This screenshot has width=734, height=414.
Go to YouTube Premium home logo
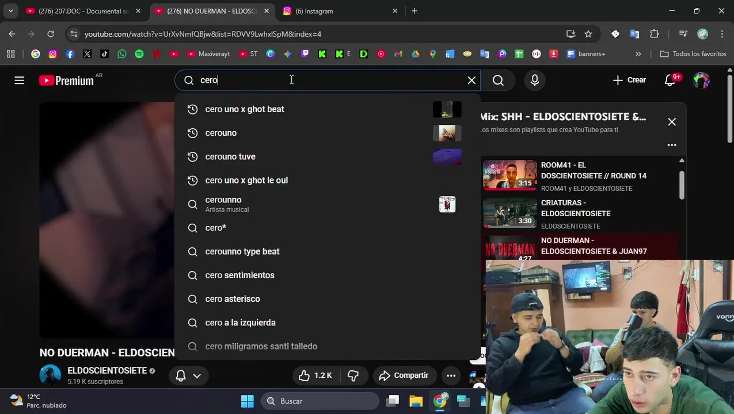[x=67, y=80]
